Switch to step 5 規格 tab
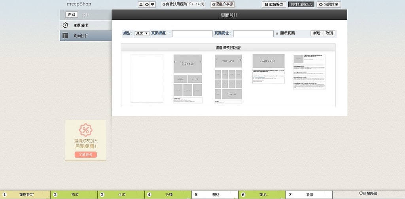405x199 pixels. click(215, 195)
